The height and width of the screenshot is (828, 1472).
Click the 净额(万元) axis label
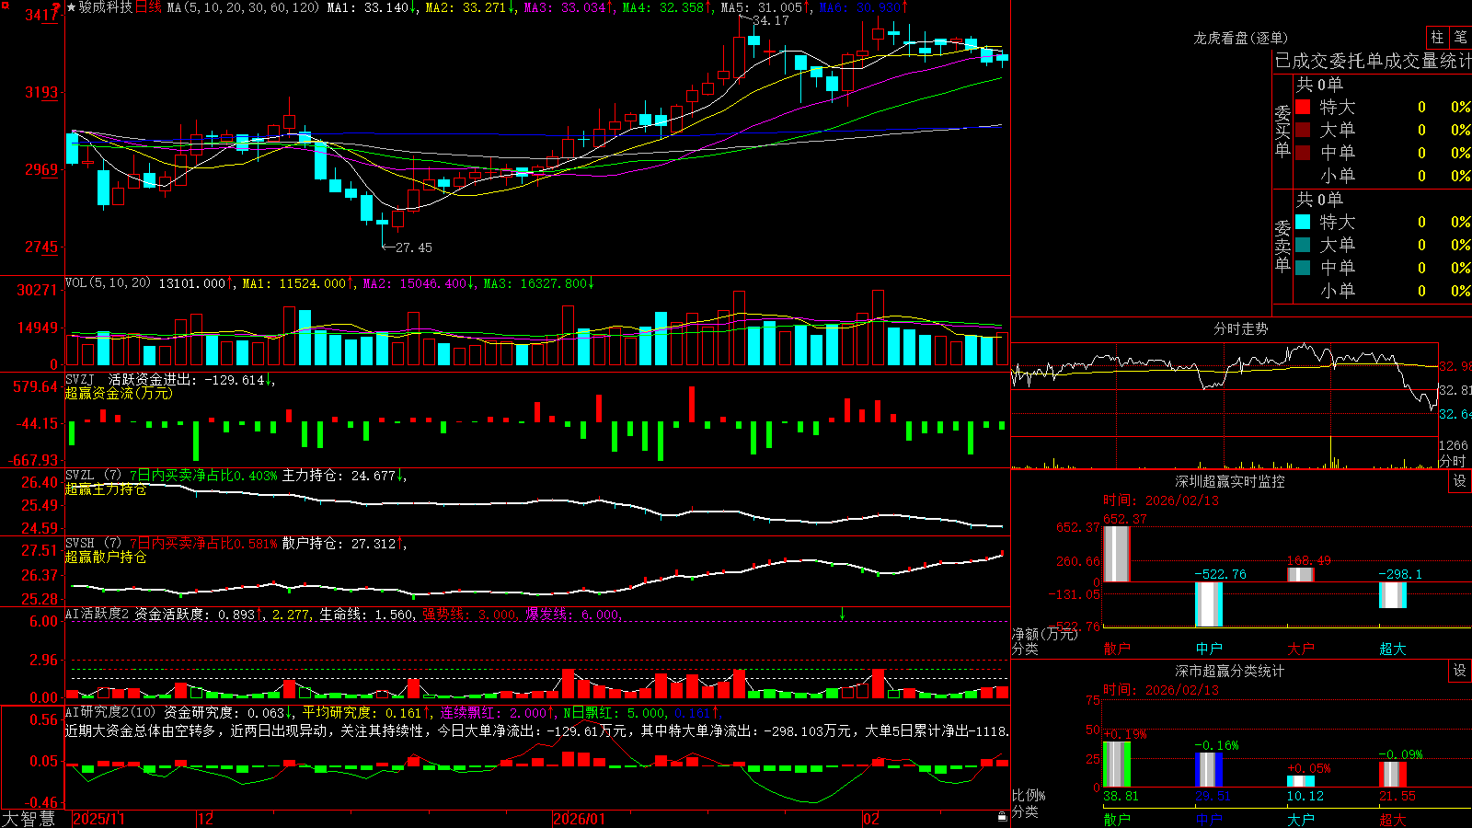(x=1044, y=634)
